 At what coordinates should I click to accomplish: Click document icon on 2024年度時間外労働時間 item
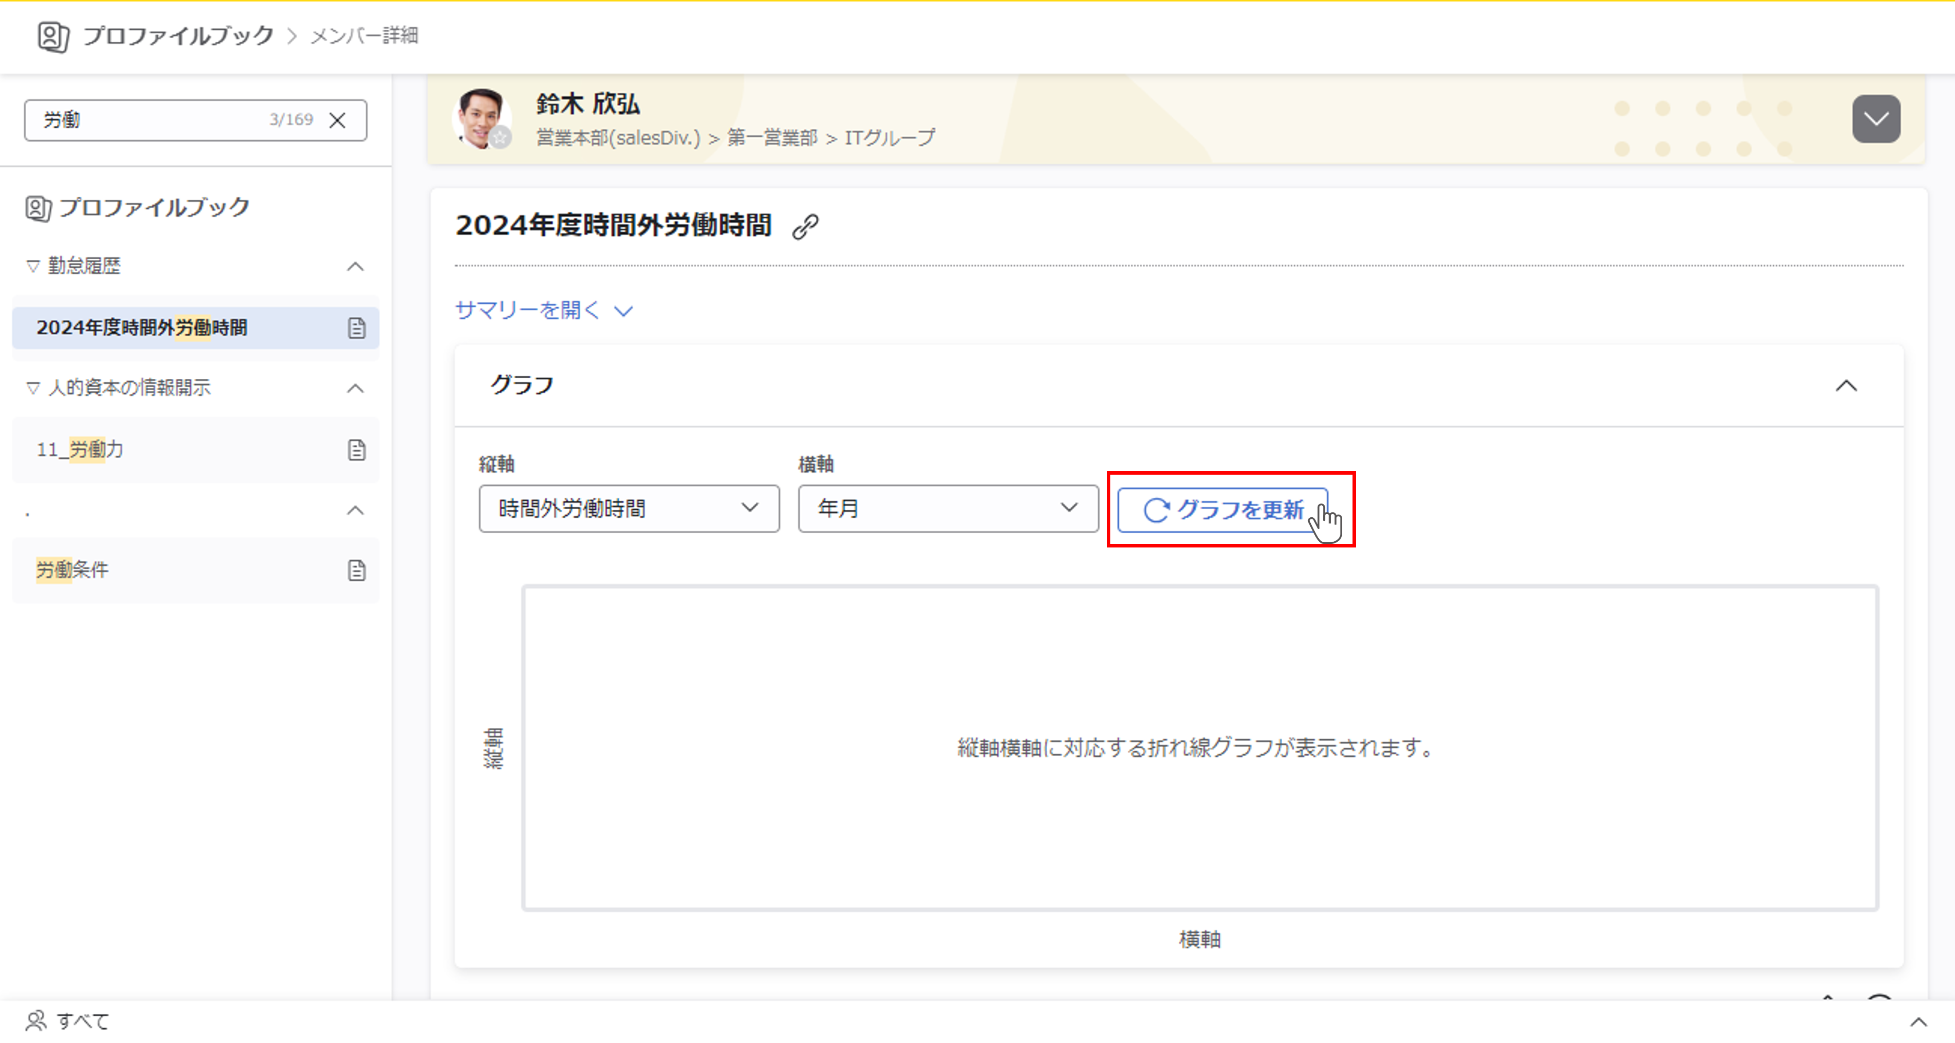[357, 328]
